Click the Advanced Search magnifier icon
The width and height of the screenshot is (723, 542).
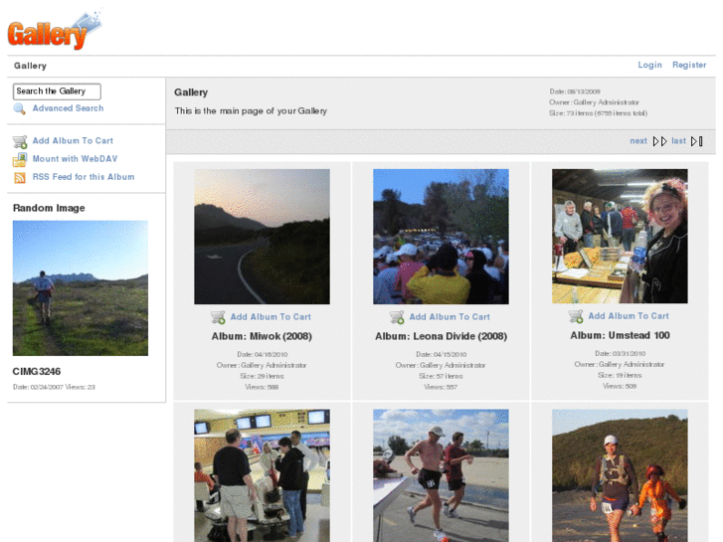[x=19, y=108]
